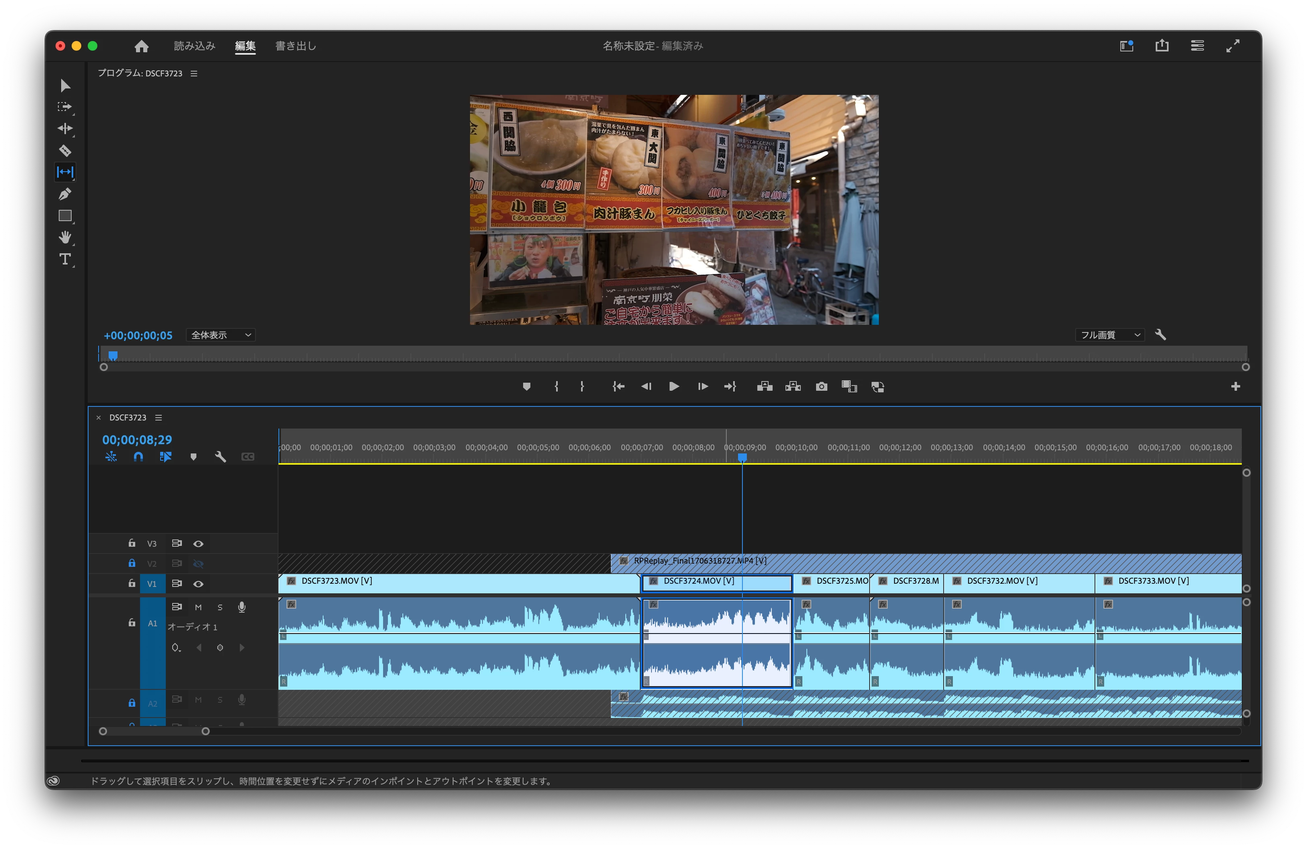The width and height of the screenshot is (1307, 849).
Task: Mute the A1 audio track
Action: (x=198, y=607)
